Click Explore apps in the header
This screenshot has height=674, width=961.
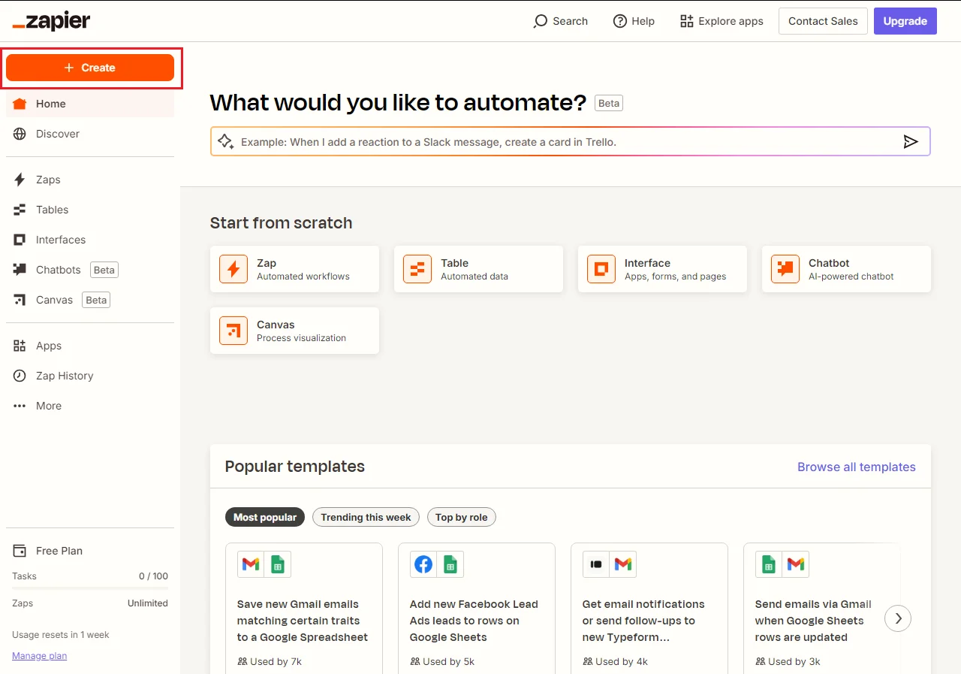pos(722,21)
